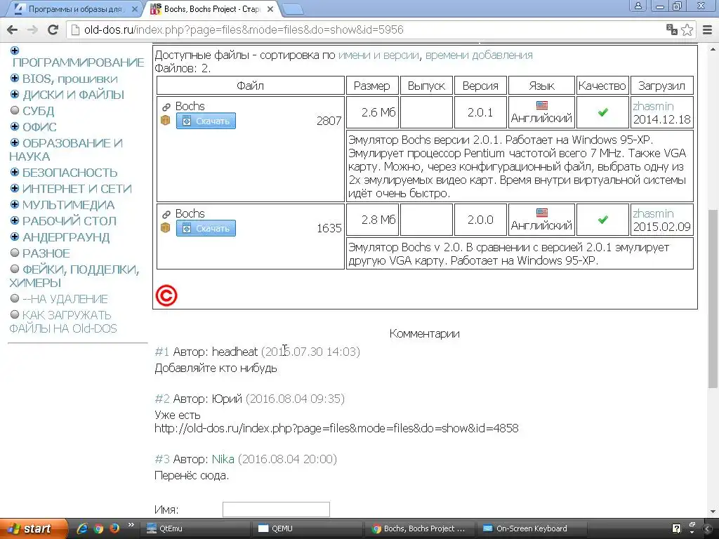Click the Chrome Bochs taskbar button
The width and height of the screenshot is (719, 539).
tap(420, 528)
